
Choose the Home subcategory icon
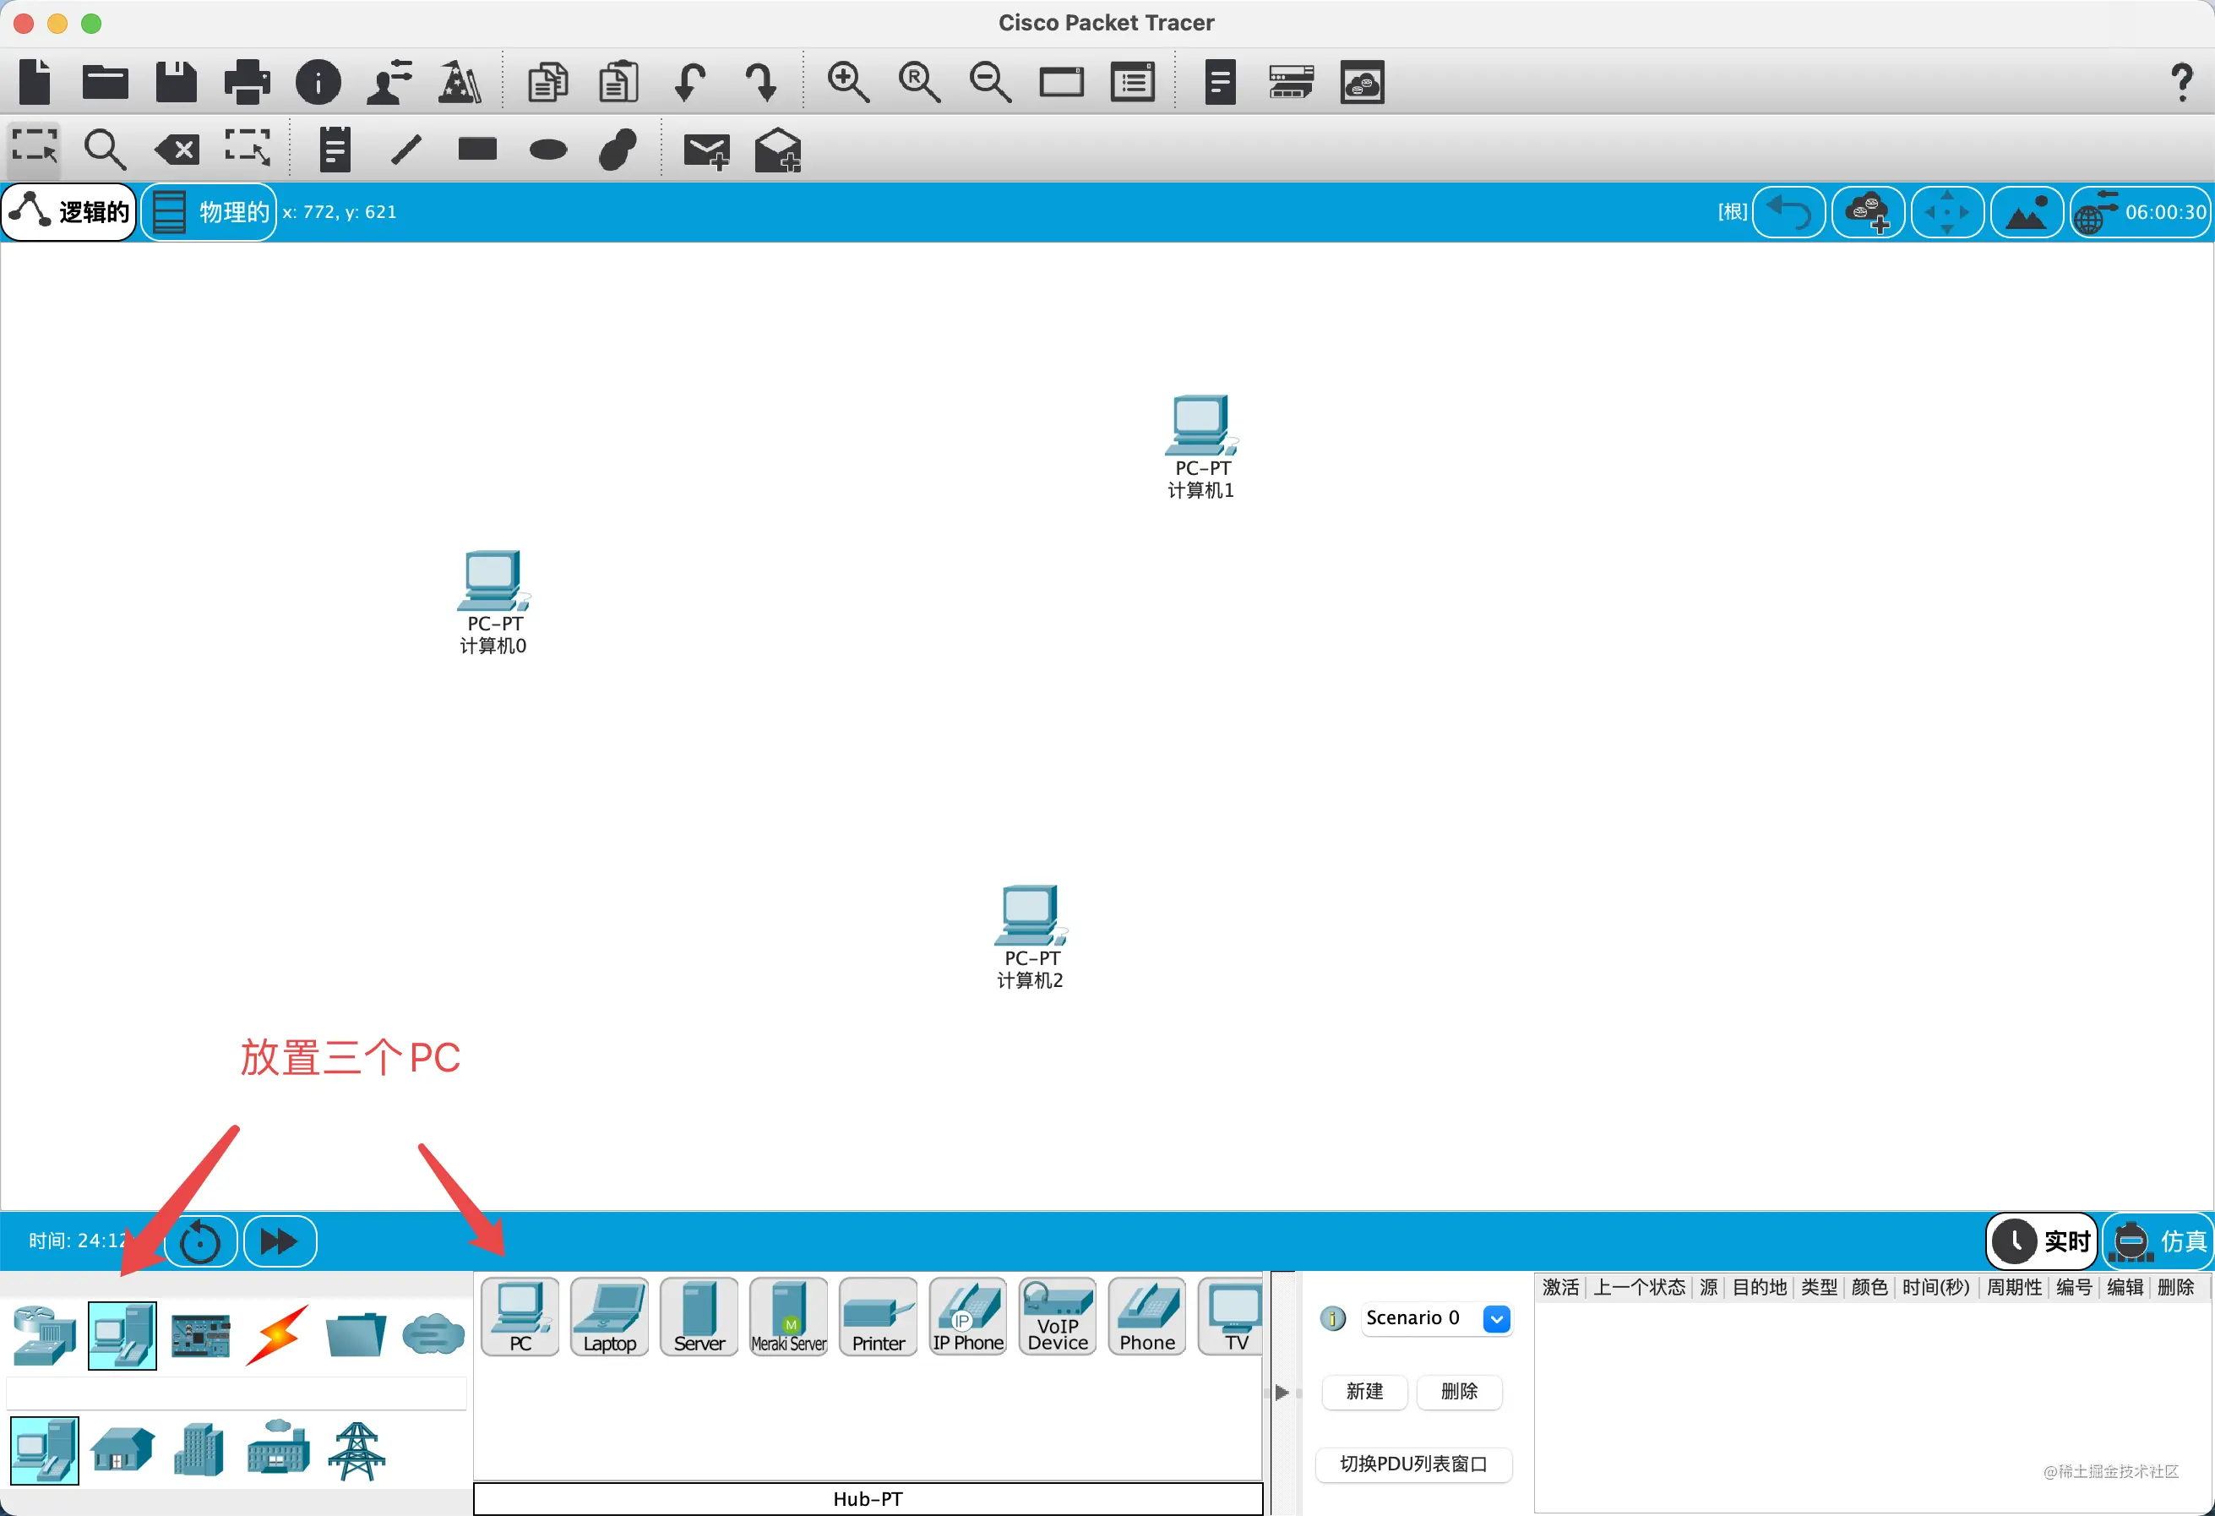click(122, 1450)
